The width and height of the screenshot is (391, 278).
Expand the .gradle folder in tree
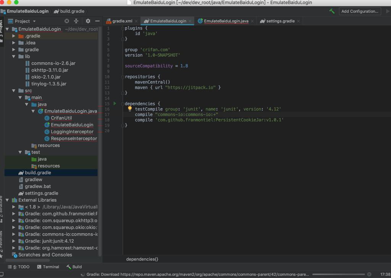(x=14, y=36)
